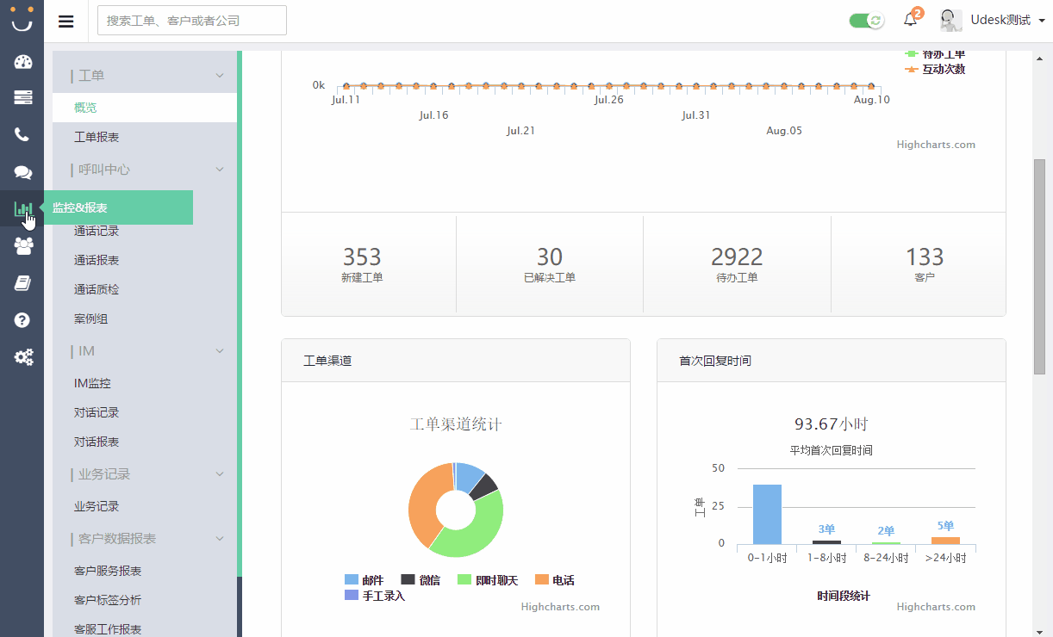Viewport: 1053px width, 637px height.
Task: Click the notification bell icon
Action: pyautogui.click(x=910, y=20)
